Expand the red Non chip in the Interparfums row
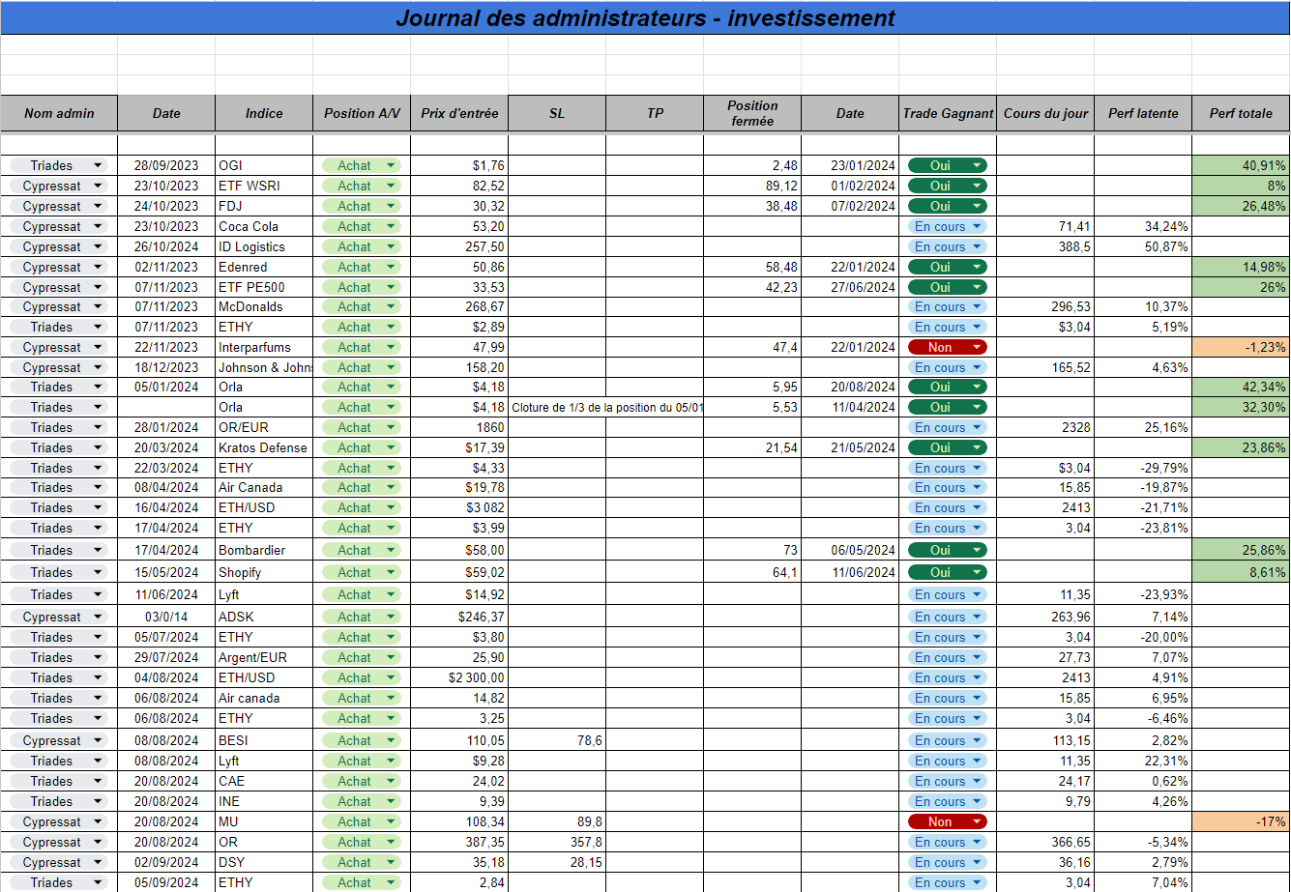 pos(947,347)
